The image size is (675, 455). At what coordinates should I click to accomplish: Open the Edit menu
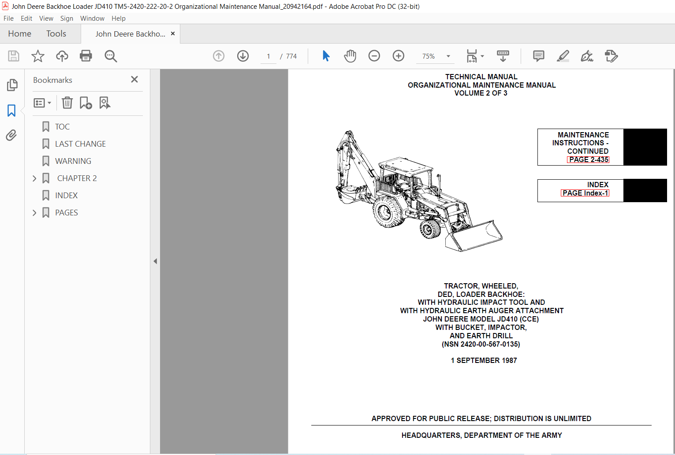pyautogui.click(x=26, y=18)
